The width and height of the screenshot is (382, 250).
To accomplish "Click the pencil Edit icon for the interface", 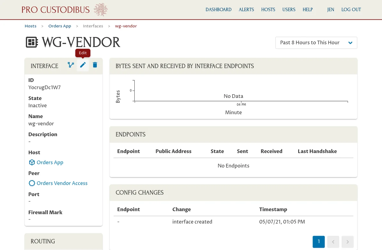I will 83,65.
